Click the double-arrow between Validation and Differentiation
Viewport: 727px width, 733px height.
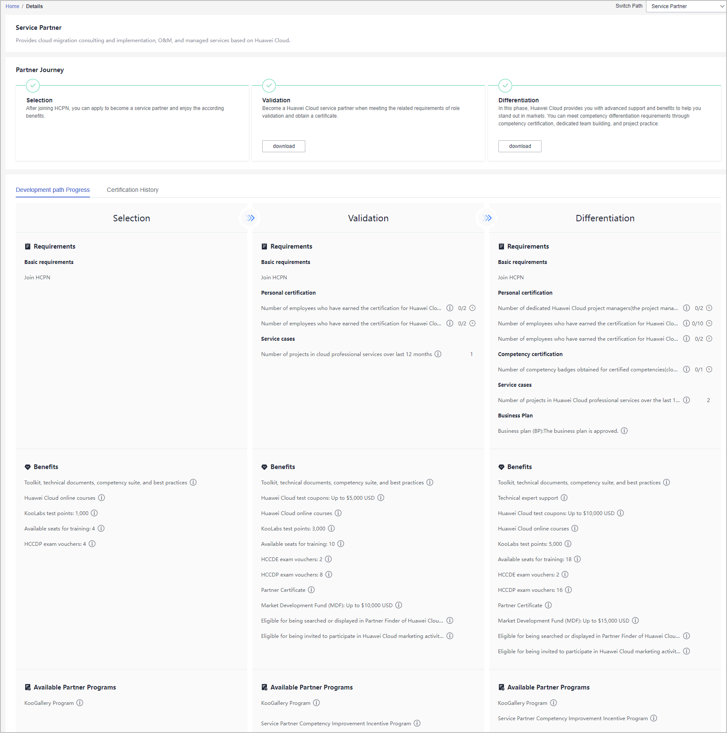(x=487, y=218)
